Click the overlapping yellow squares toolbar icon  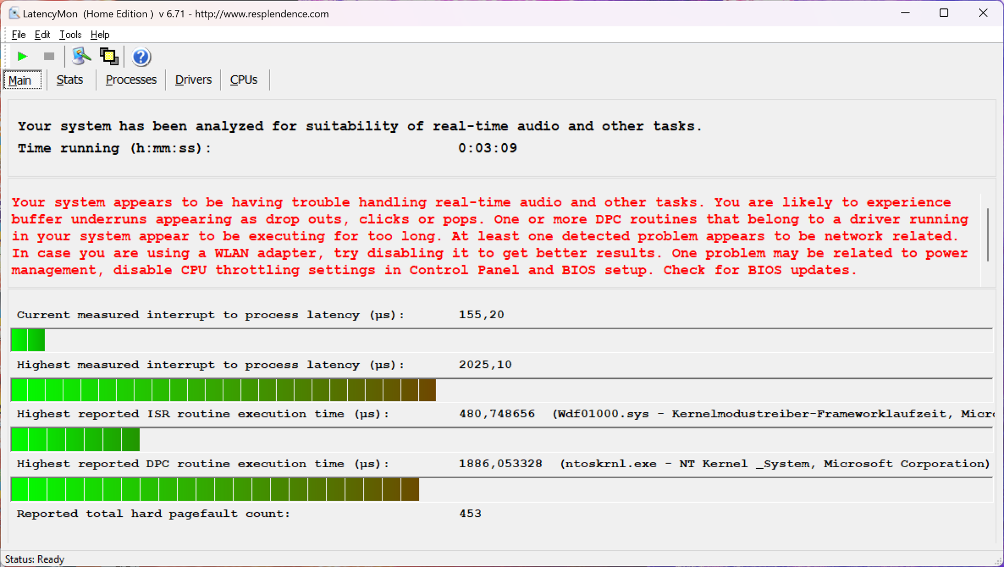click(x=109, y=56)
